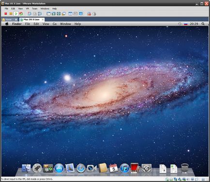Open VMware Edit menu at top

(13, 9)
